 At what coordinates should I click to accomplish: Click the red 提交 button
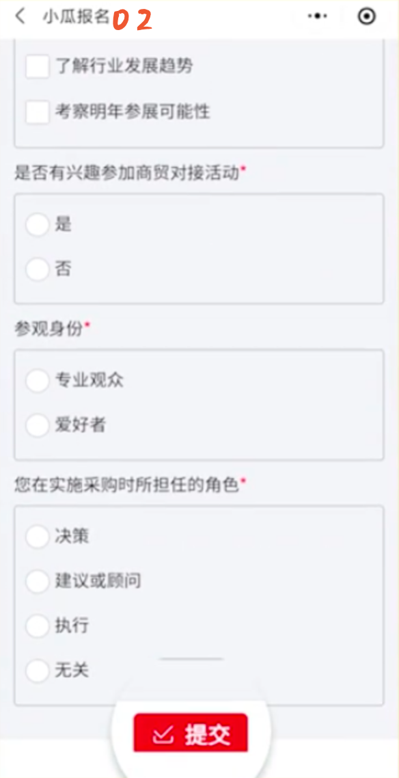click(x=191, y=734)
